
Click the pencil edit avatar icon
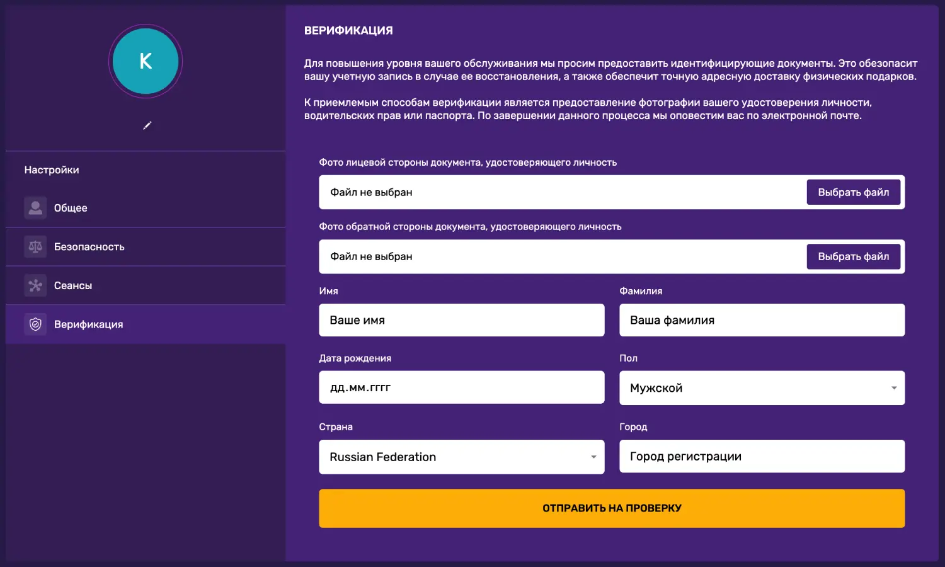(147, 125)
